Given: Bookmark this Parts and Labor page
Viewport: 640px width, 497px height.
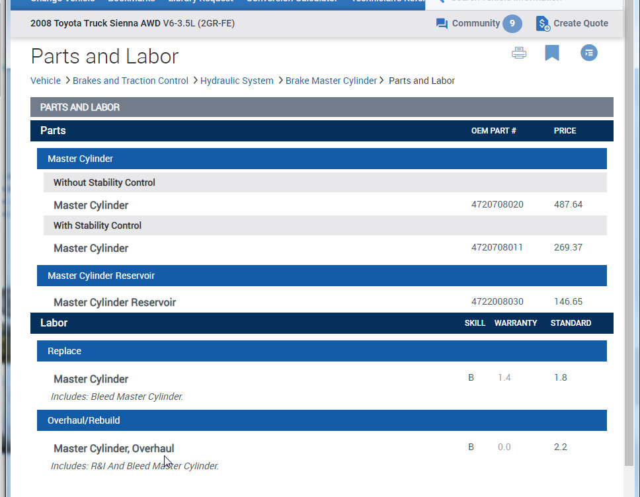Looking at the screenshot, I should pos(552,53).
